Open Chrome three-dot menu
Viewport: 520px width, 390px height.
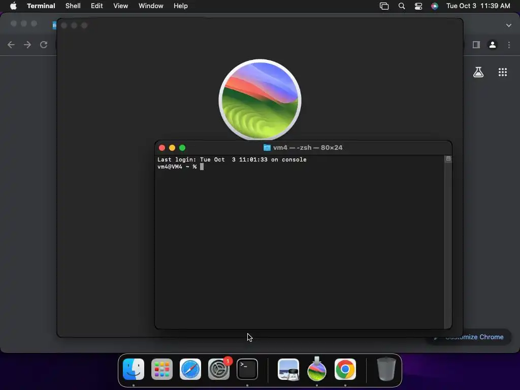click(x=509, y=45)
